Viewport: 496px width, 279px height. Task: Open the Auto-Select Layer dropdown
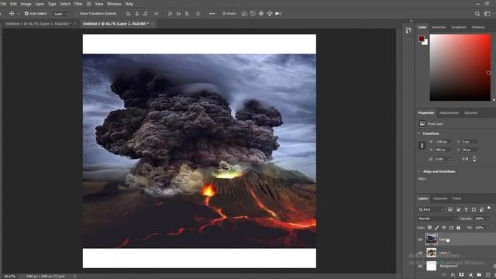tap(60, 14)
